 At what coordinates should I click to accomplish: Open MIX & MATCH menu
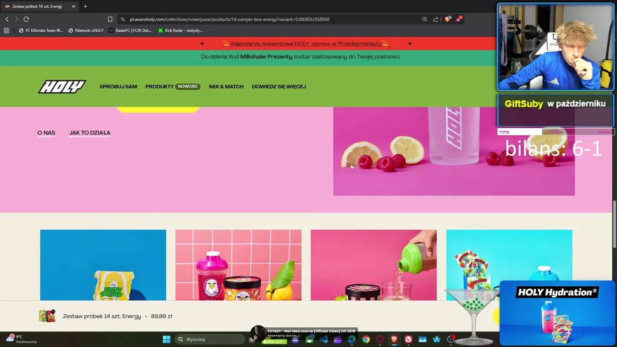(226, 87)
